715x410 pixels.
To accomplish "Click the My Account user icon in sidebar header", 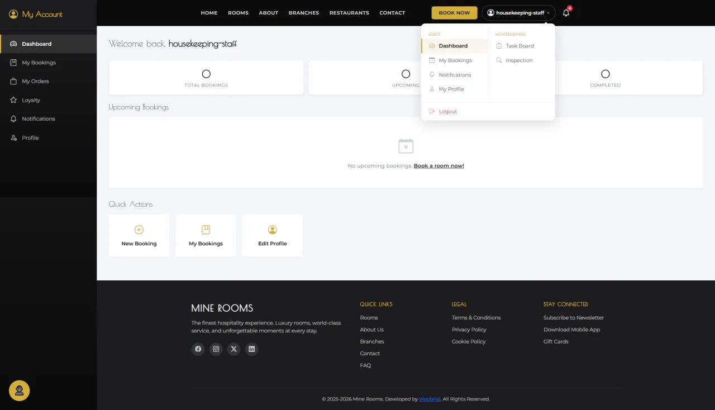I will click(13, 14).
